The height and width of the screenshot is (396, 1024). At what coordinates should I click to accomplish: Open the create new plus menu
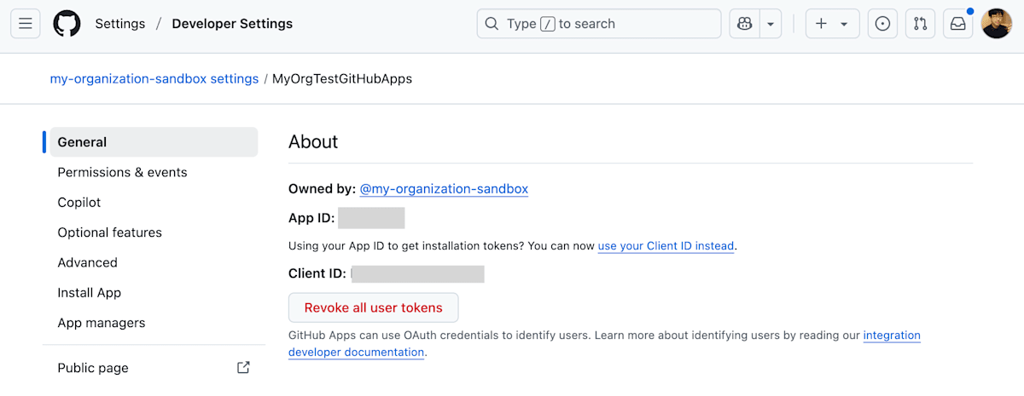(832, 24)
